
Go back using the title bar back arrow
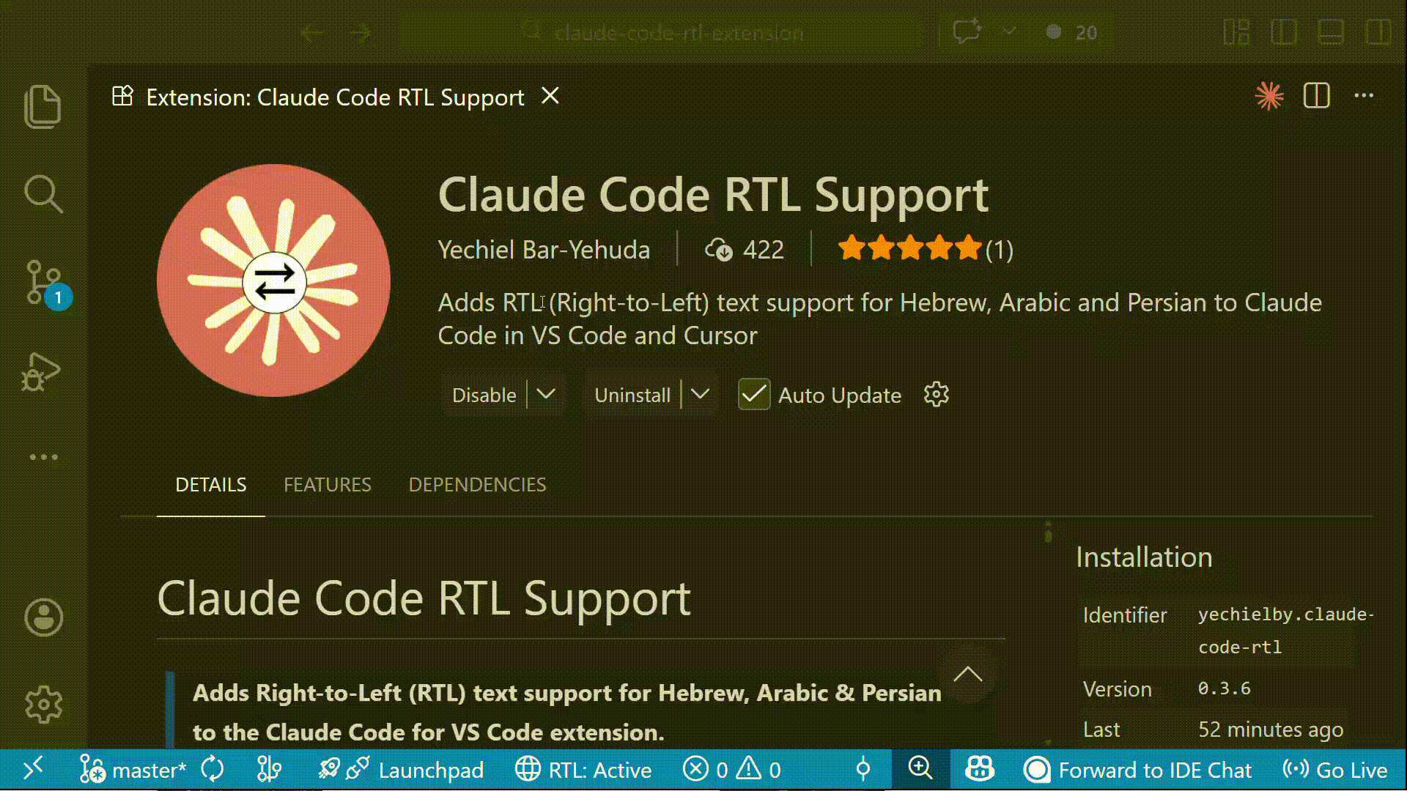312,32
